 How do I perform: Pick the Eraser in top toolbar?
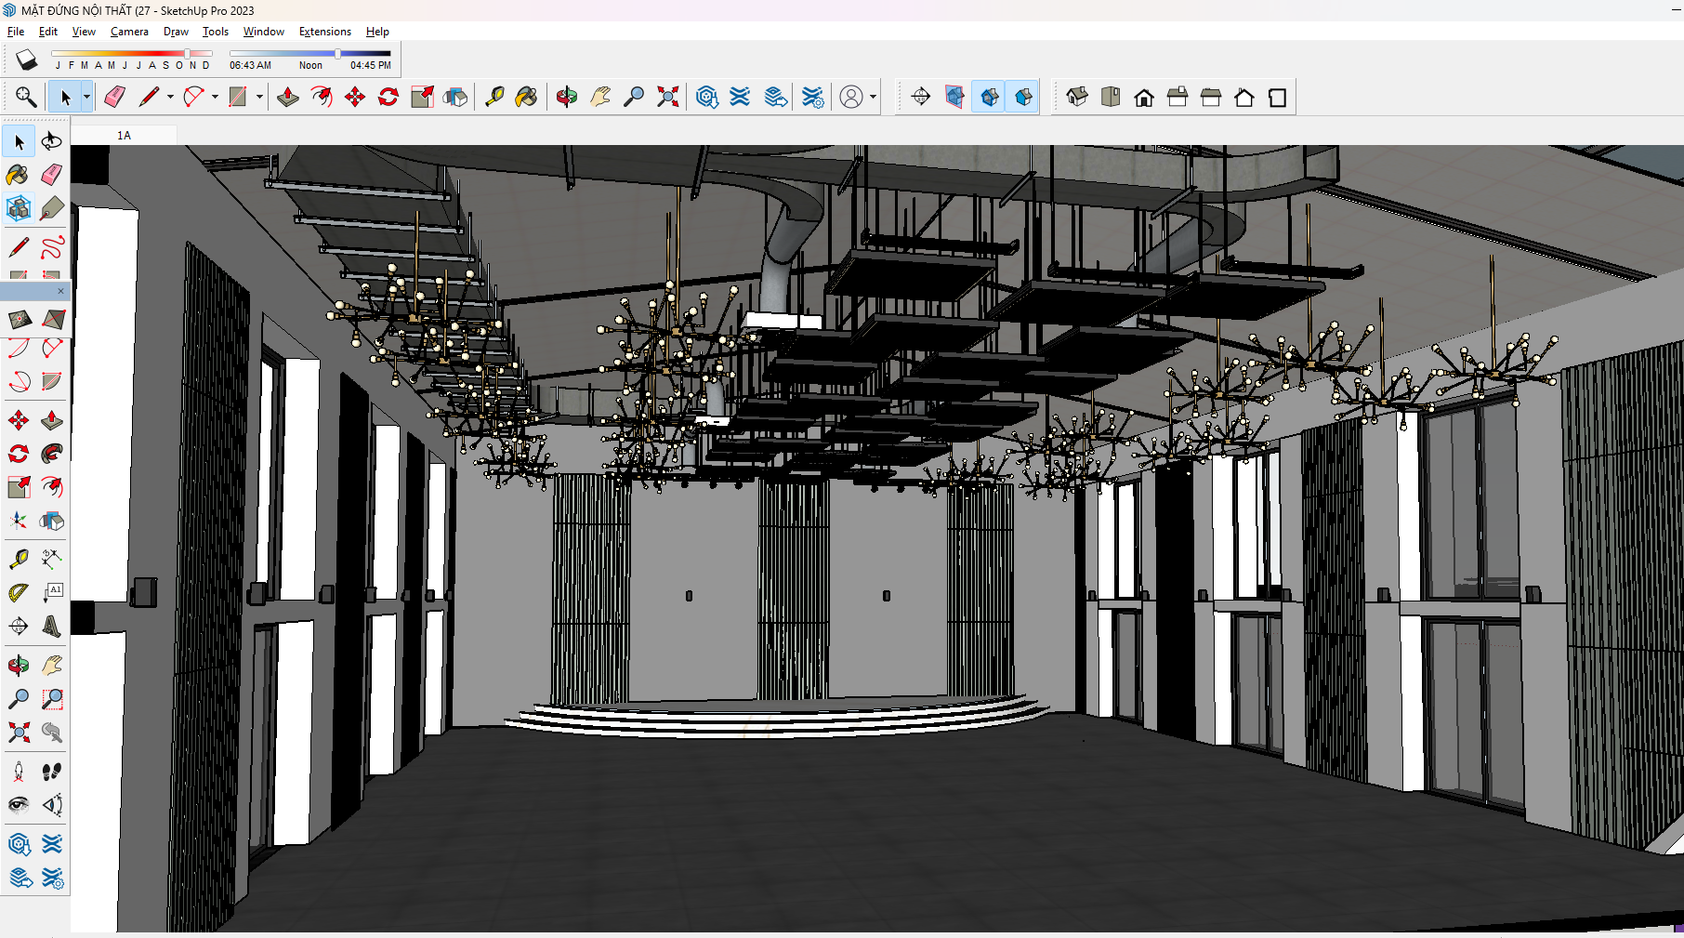click(115, 97)
